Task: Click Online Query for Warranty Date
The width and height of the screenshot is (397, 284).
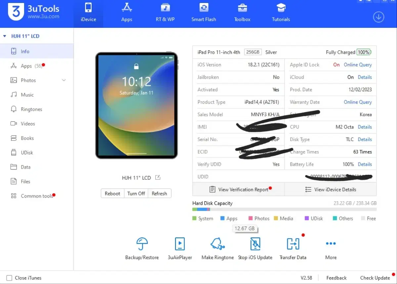Action: pos(358,102)
